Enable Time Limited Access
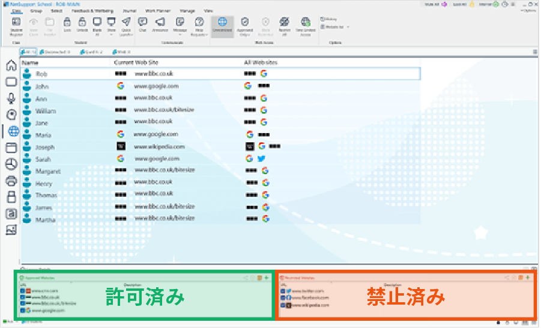The image size is (541, 328). [x=306, y=26]
